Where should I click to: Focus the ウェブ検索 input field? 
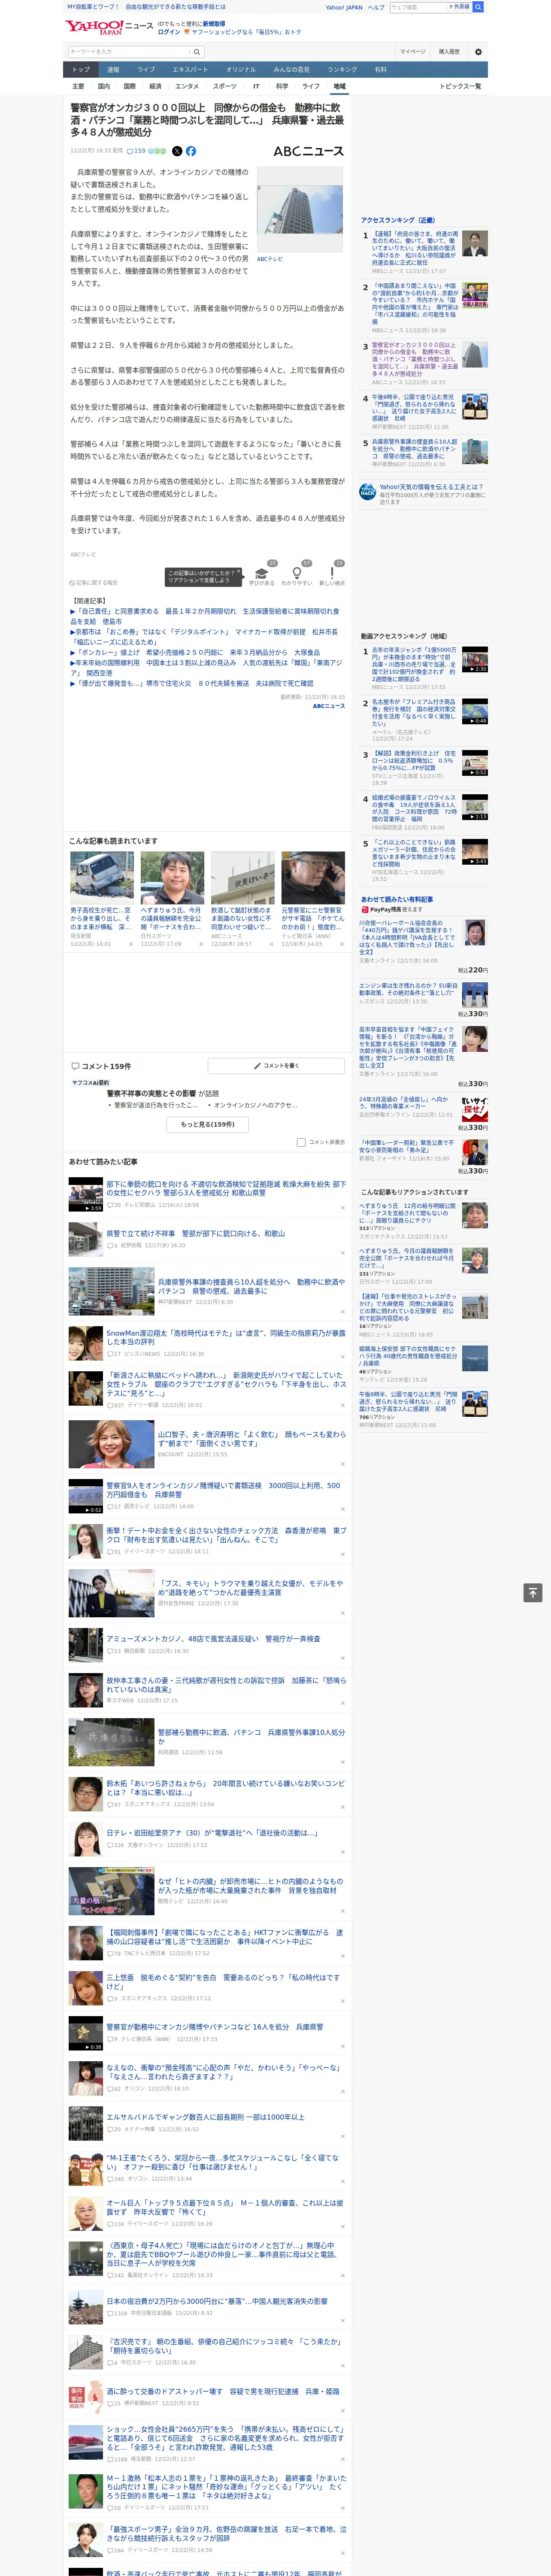417,7
